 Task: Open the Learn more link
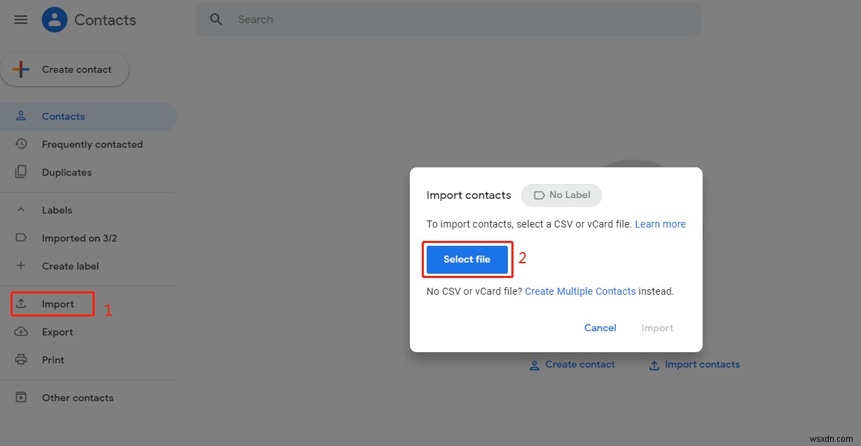coord(660,224)
